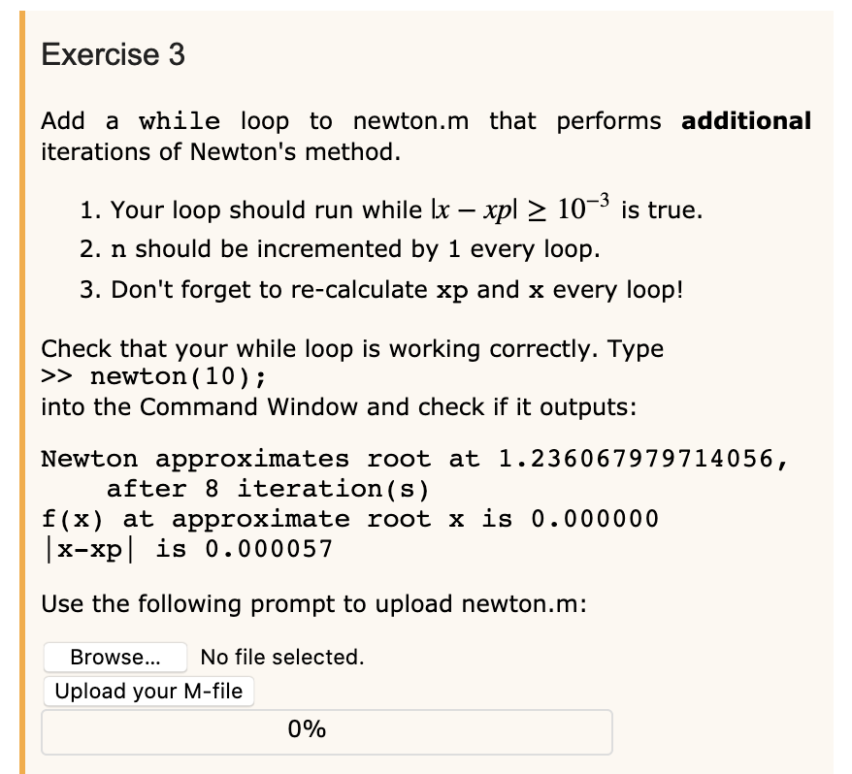The height and width of the screenshot is (774, 852).
Task: Click the 'Check that your while loop' sentence
Action: (x=352, y=349)
